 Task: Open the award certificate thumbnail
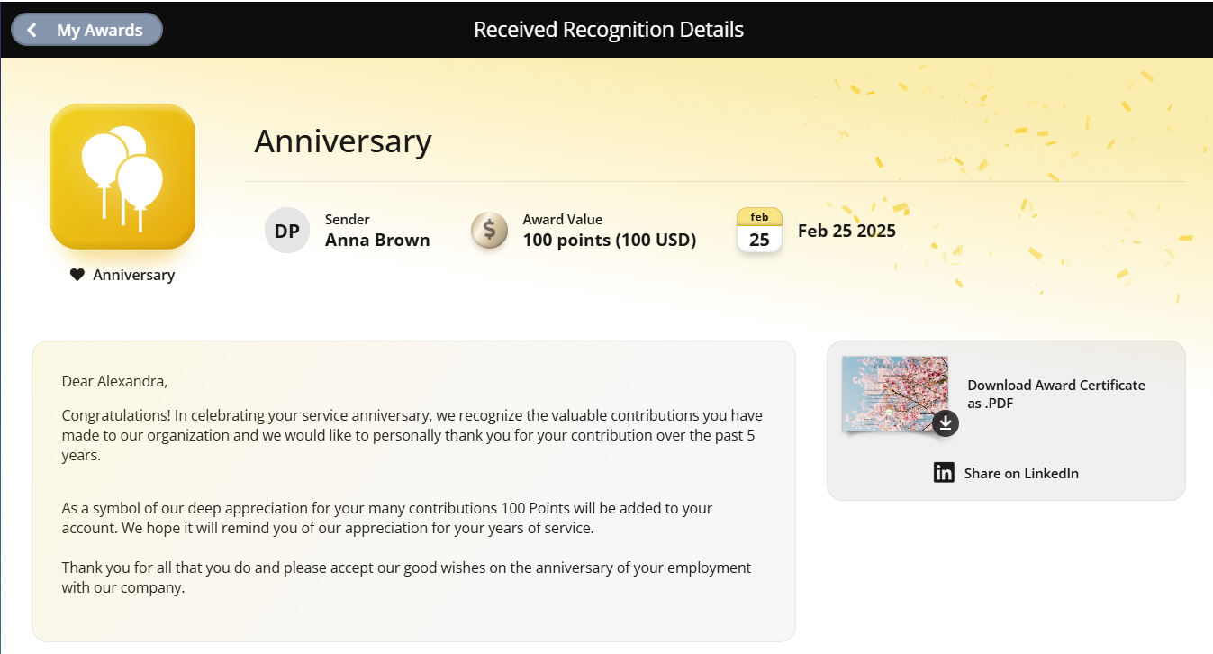[895, 394]
